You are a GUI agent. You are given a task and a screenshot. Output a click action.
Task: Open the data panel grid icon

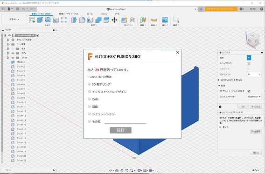pyautogui.click(x=3, y=9)
